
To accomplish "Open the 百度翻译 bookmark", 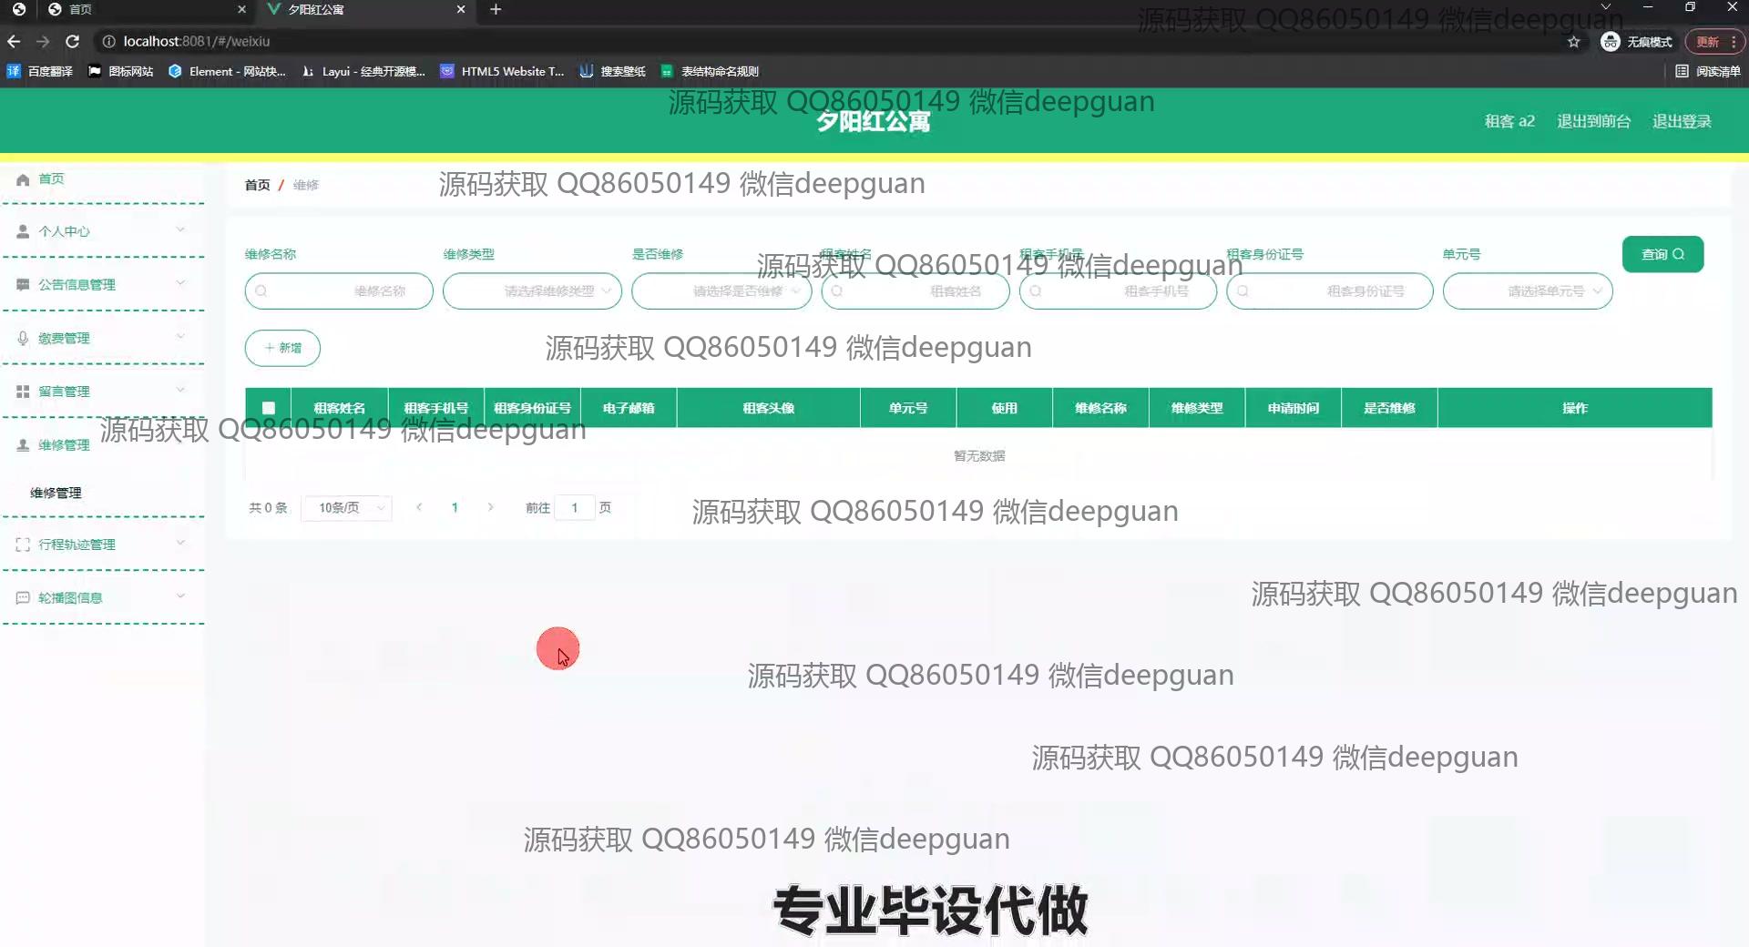I will pos(40,71).
